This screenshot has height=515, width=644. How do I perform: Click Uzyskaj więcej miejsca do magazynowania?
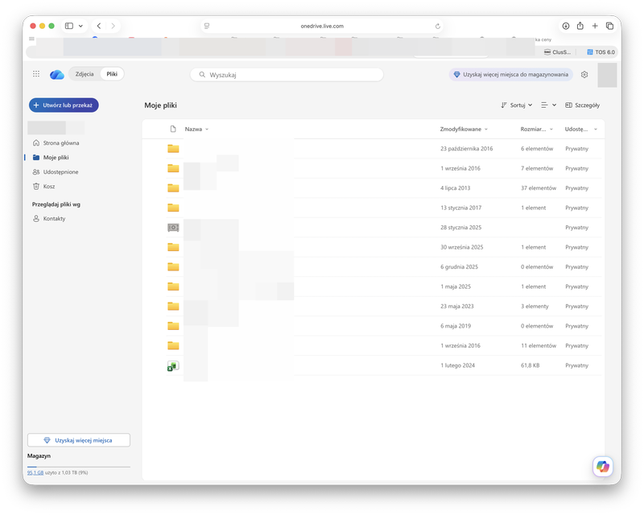pos(511,74)
